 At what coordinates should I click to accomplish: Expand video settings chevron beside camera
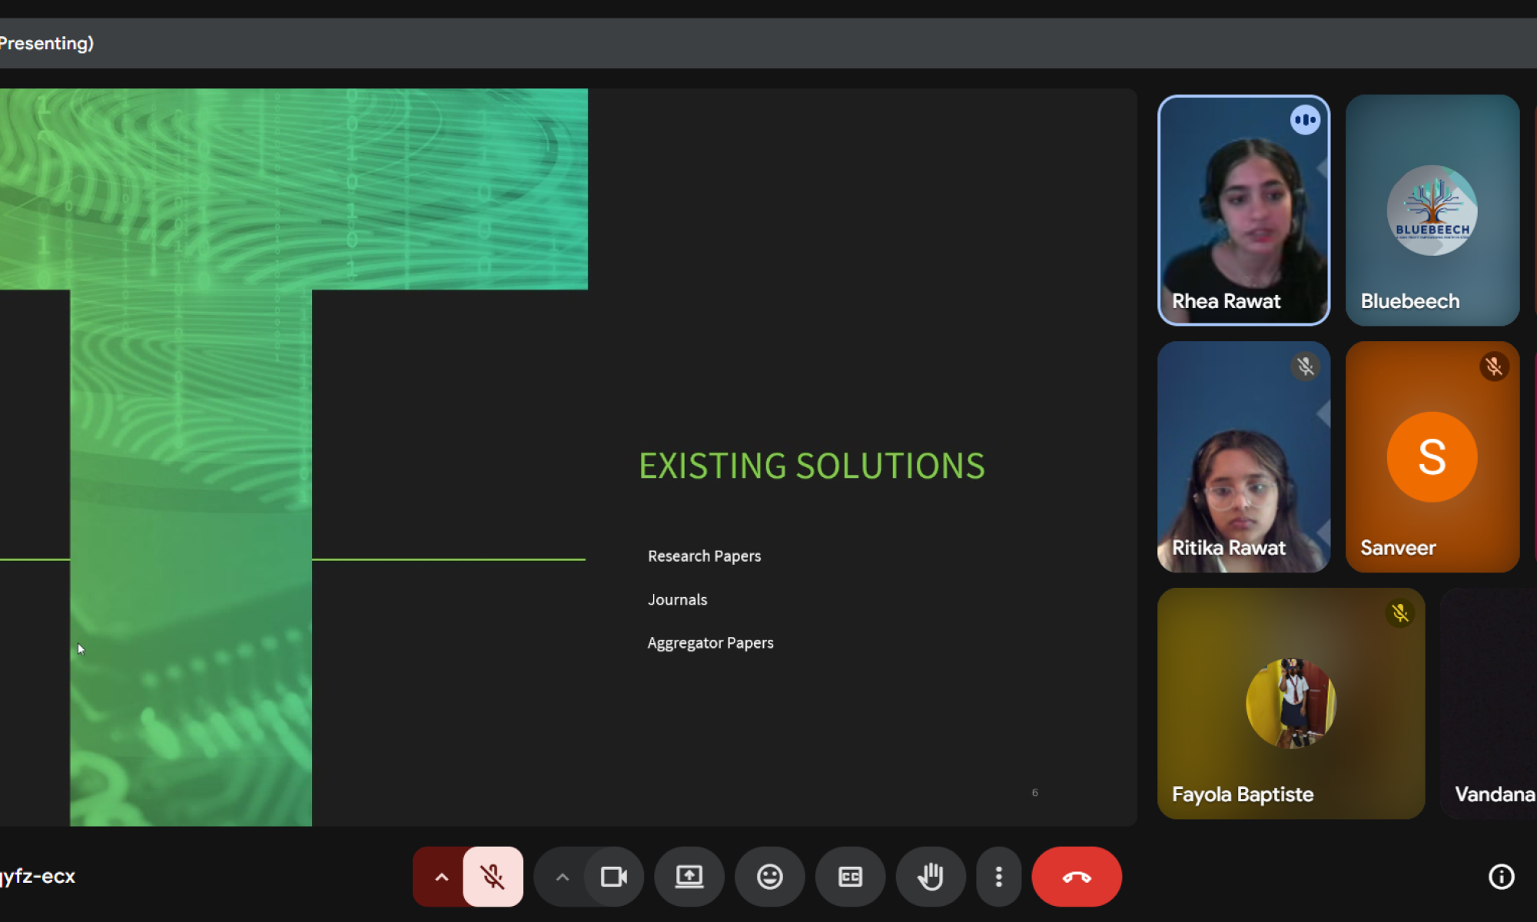coord(562,877)
